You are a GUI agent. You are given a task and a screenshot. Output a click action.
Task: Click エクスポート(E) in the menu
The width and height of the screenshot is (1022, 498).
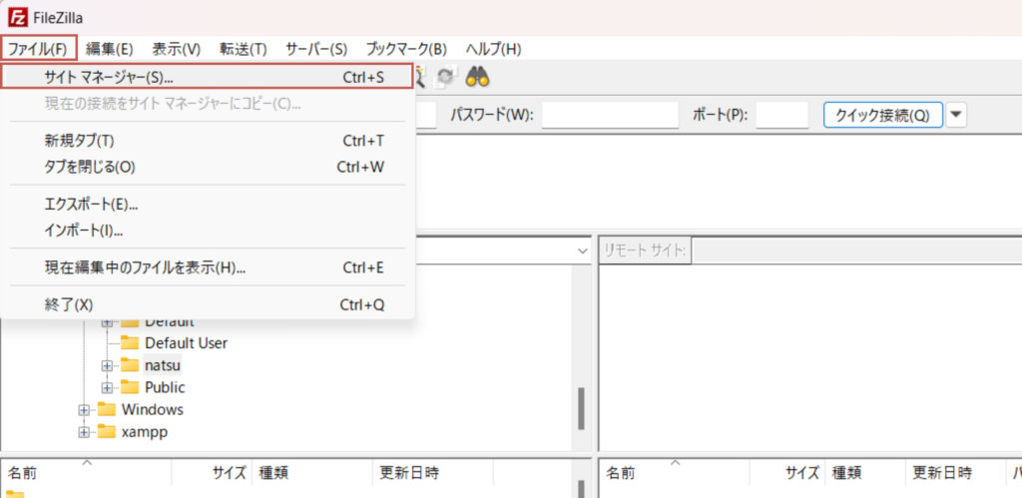(x=91, y=205)
